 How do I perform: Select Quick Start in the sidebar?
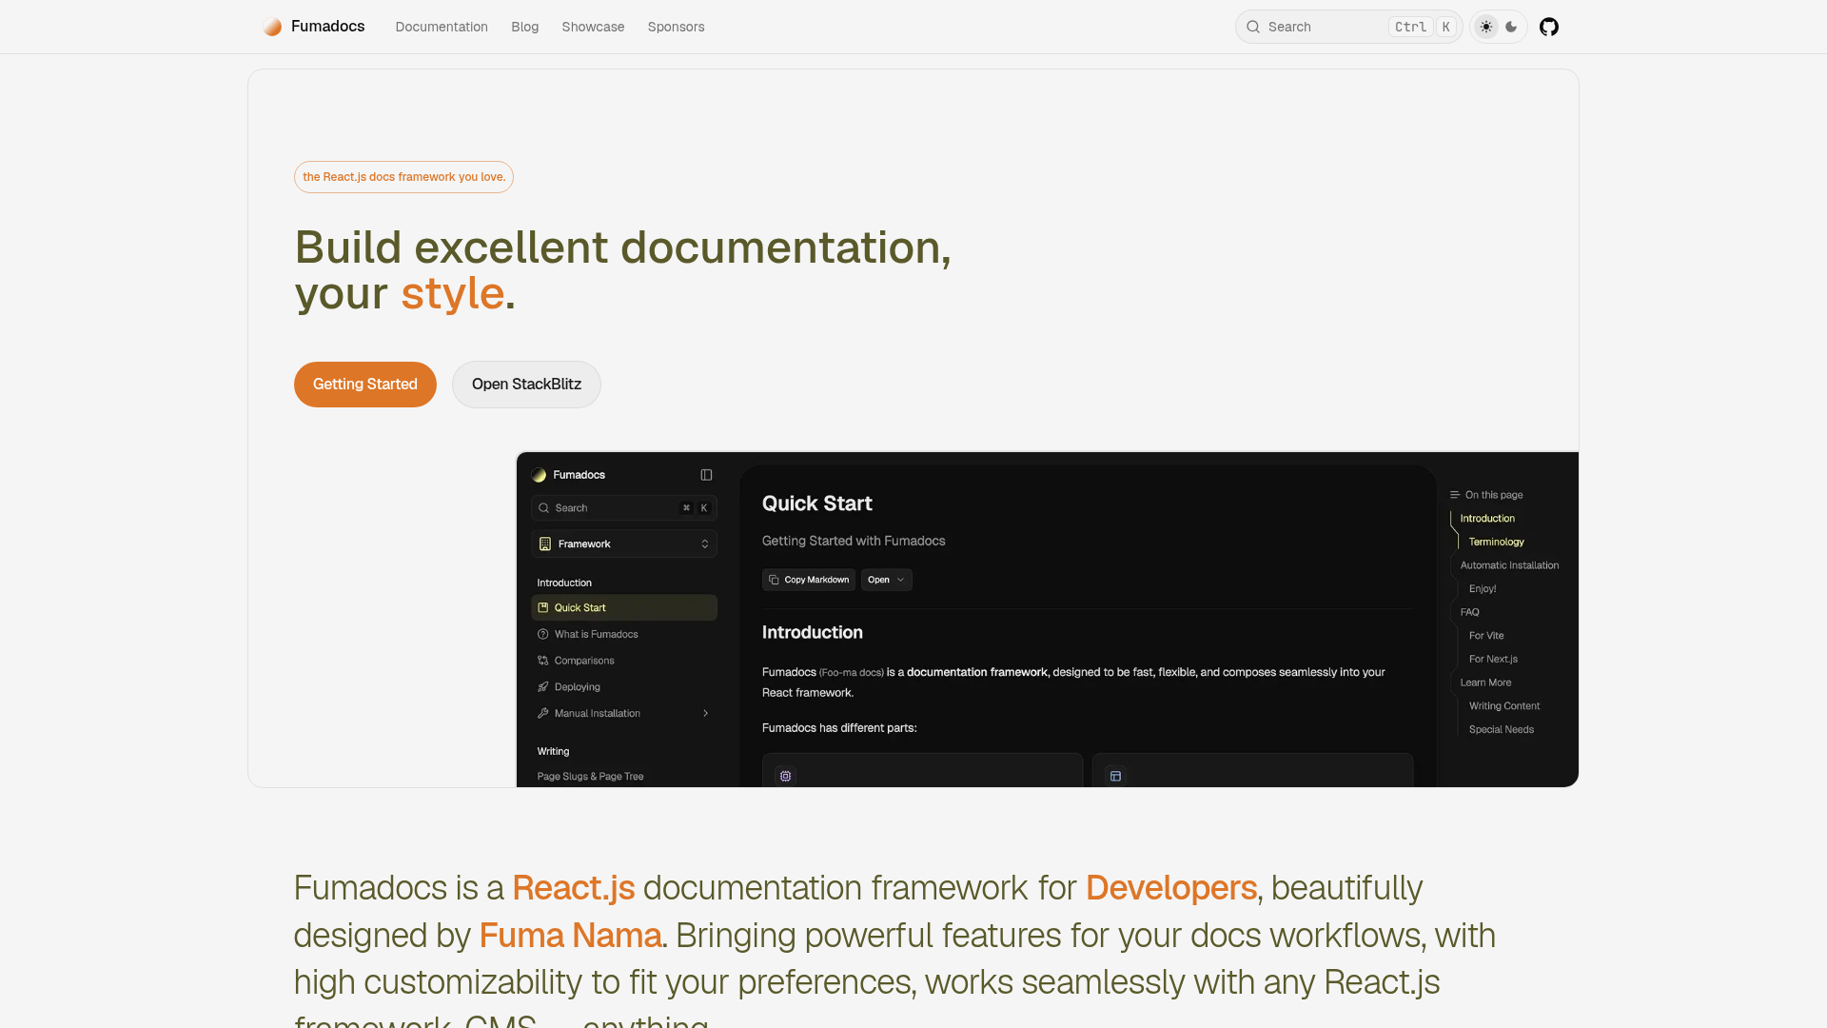click(x=623, y=607)
